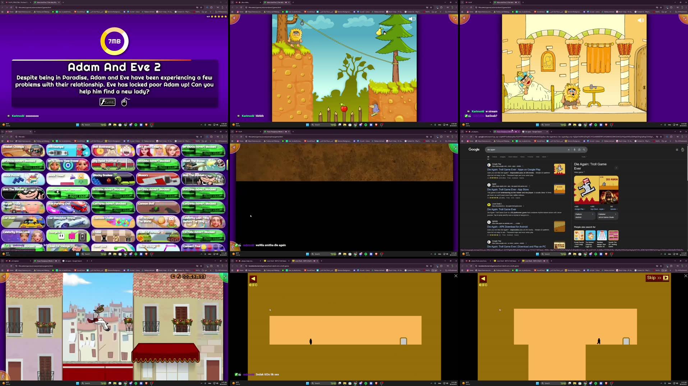Click the mouse controls icon under Adam And Eve 2
This screenshot has height=386, width=688.
[x=125, y=102]
